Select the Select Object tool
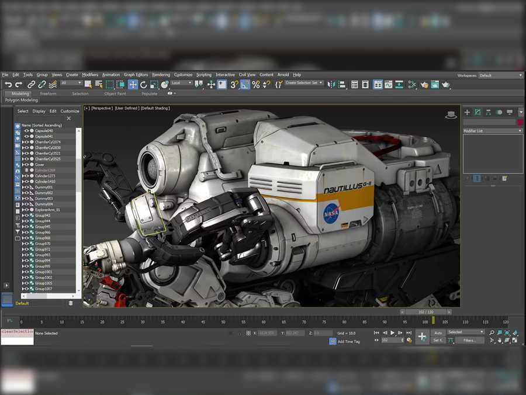Screen dimensions: 526x395 coord(88,85)
